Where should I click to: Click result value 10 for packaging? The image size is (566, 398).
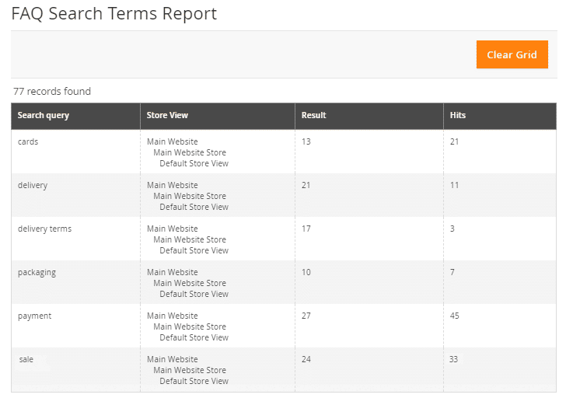tap(306, 272)
